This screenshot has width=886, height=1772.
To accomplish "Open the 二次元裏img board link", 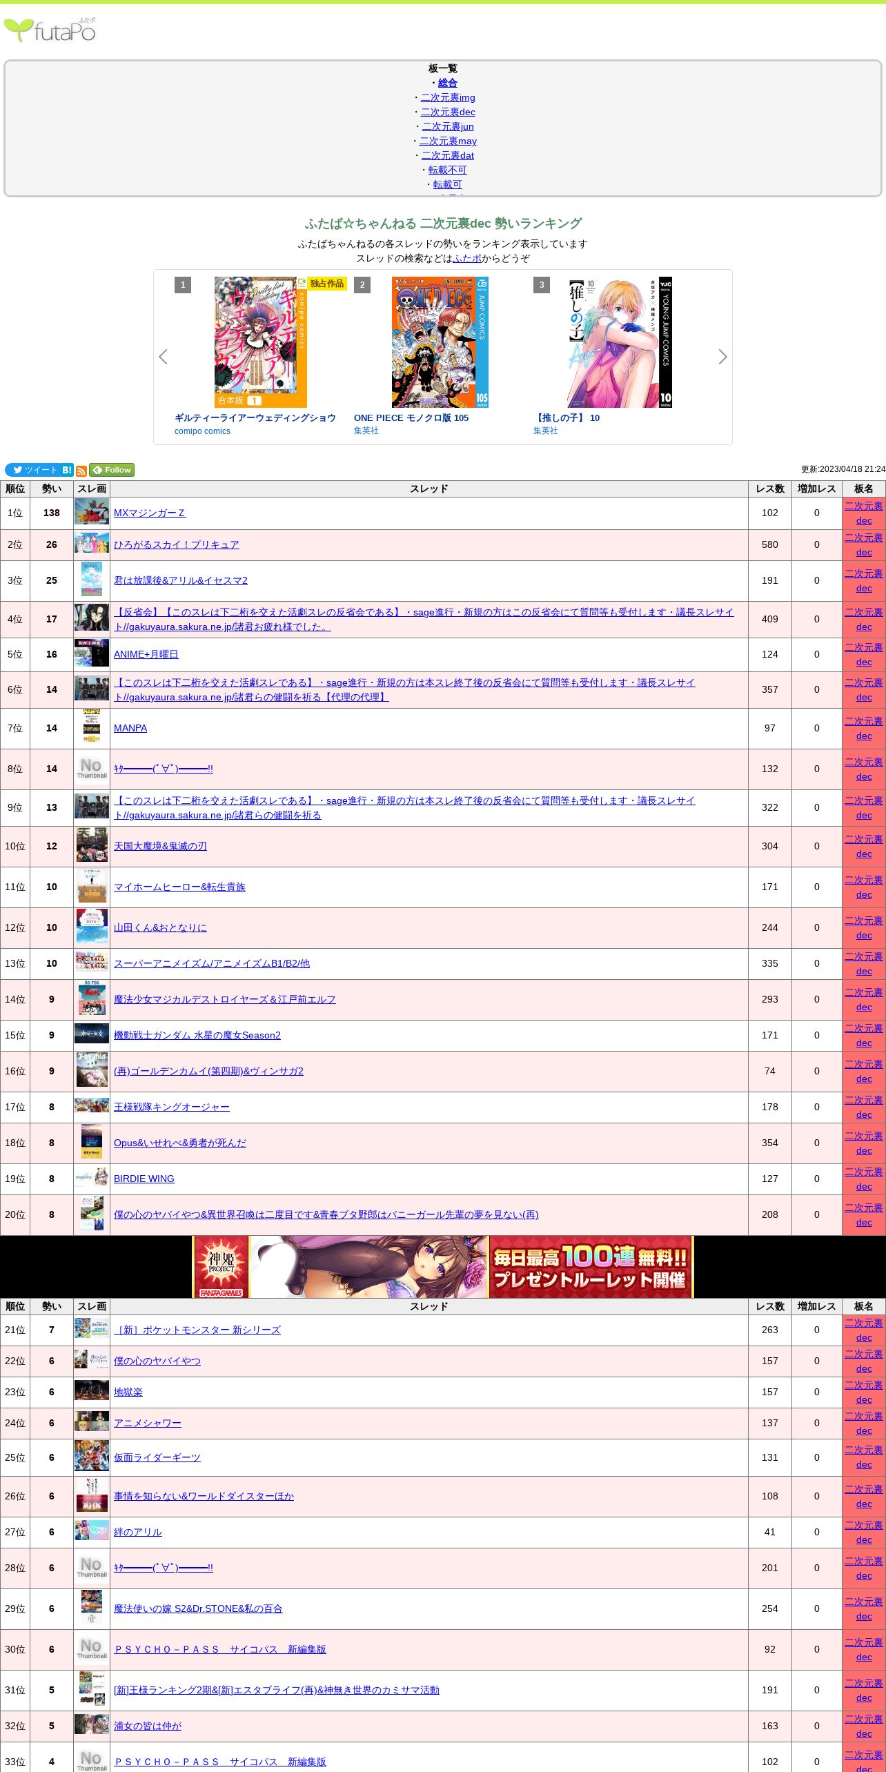I will [448, 97].
